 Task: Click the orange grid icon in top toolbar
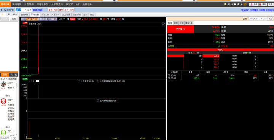tap(245, 4)
